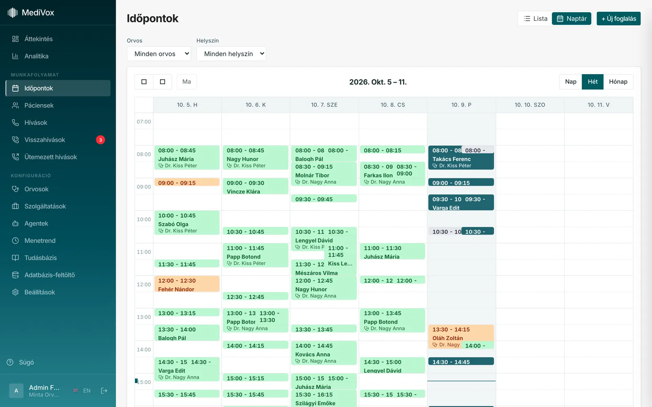Click the 10. 10. SZO day header
The width and height of the screenshot is (652, 407).
[x=530, y=105]
